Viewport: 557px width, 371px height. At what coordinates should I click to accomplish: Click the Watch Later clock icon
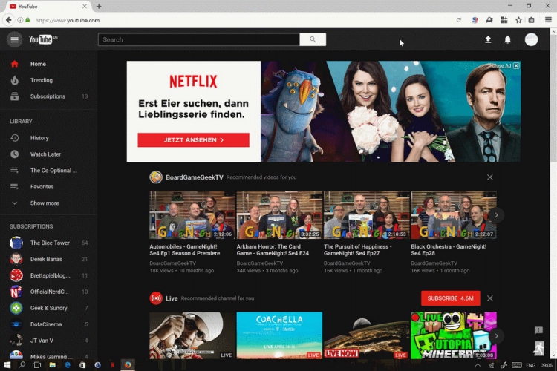(x=15, y=154)
